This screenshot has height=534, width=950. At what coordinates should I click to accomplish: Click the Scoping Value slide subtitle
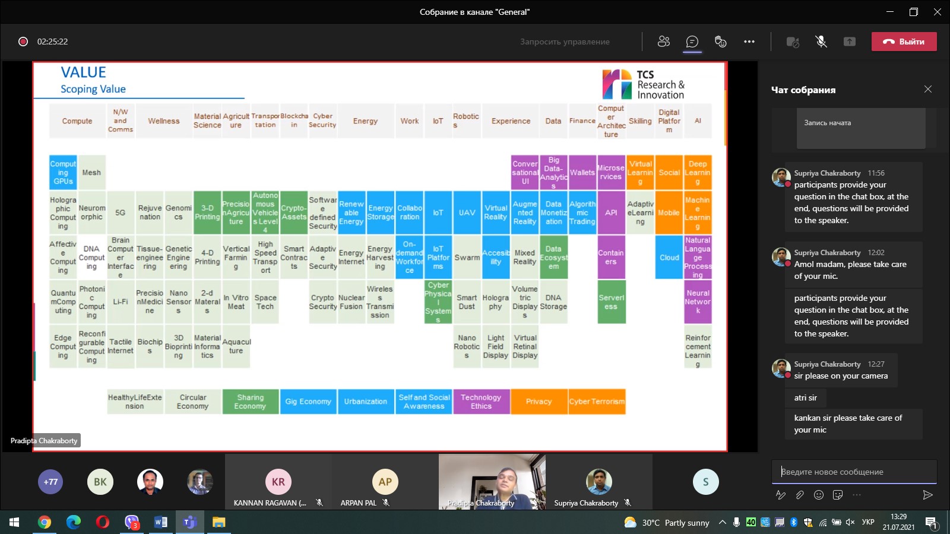(x=93, y=89)
